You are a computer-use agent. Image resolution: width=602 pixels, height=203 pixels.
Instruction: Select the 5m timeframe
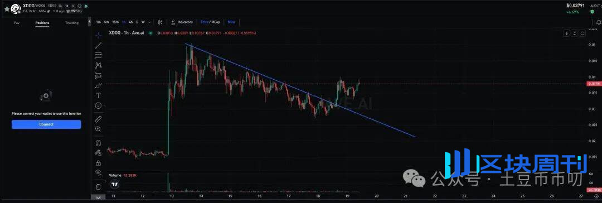(106, 22)
